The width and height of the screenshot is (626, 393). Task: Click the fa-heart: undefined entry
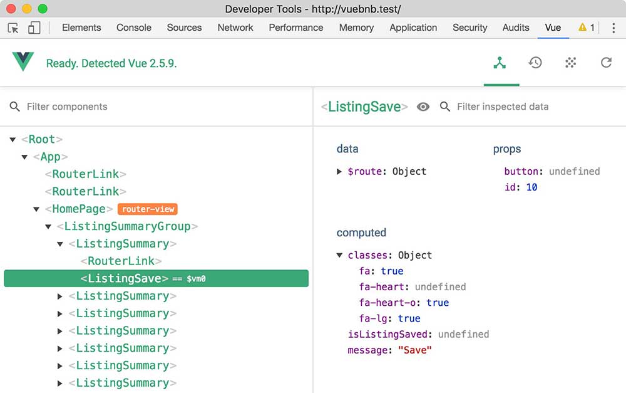(413, 286)
